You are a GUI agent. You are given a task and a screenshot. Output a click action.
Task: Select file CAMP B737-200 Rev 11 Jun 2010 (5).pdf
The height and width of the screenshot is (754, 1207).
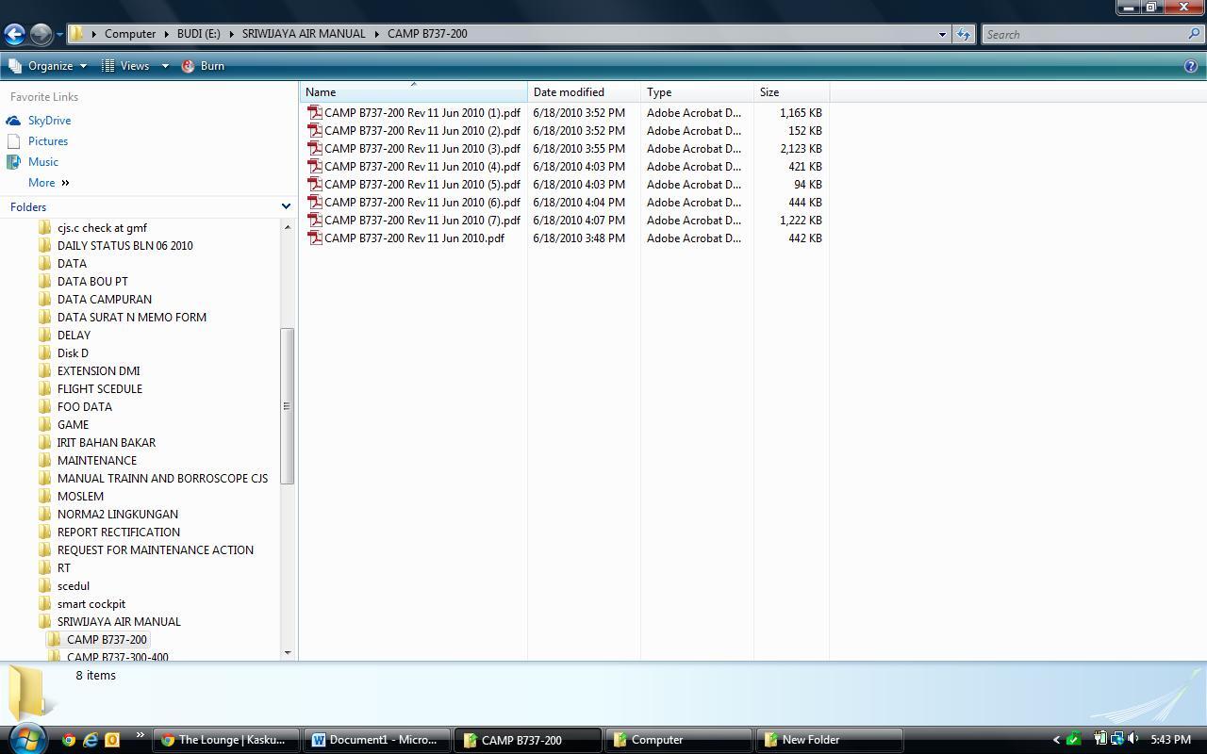[422, 185]
